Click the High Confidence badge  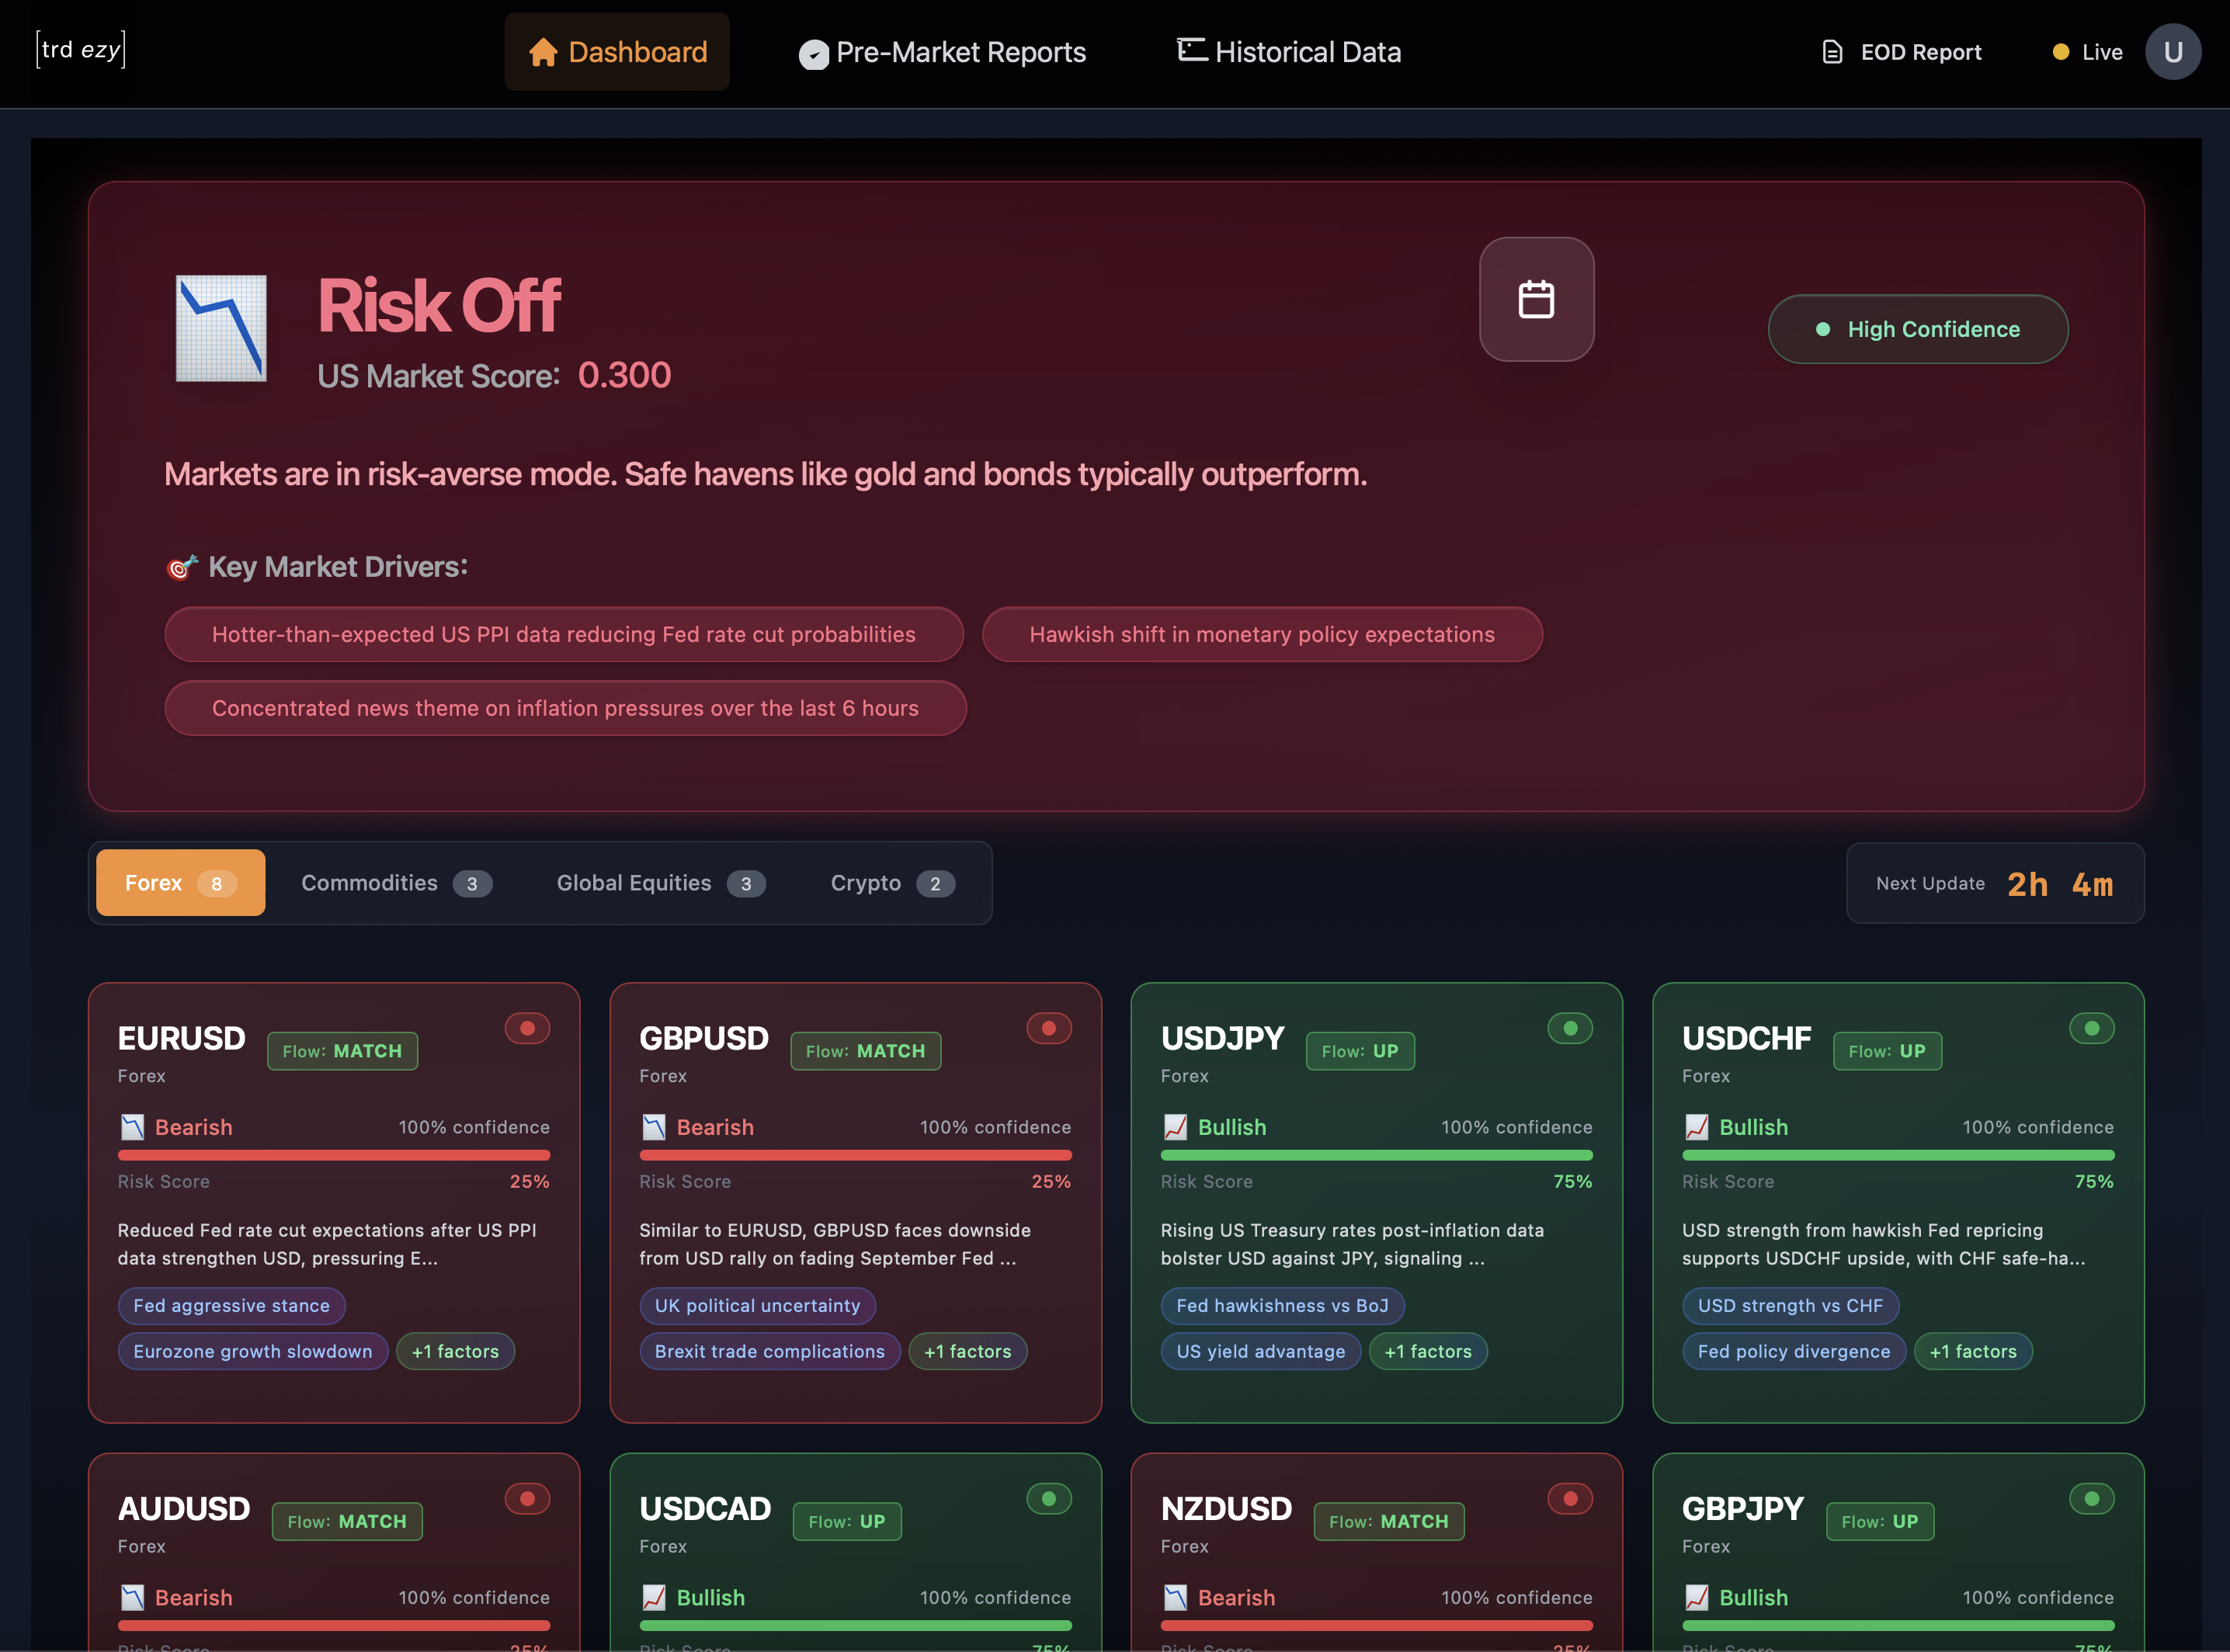(1917, 328)
